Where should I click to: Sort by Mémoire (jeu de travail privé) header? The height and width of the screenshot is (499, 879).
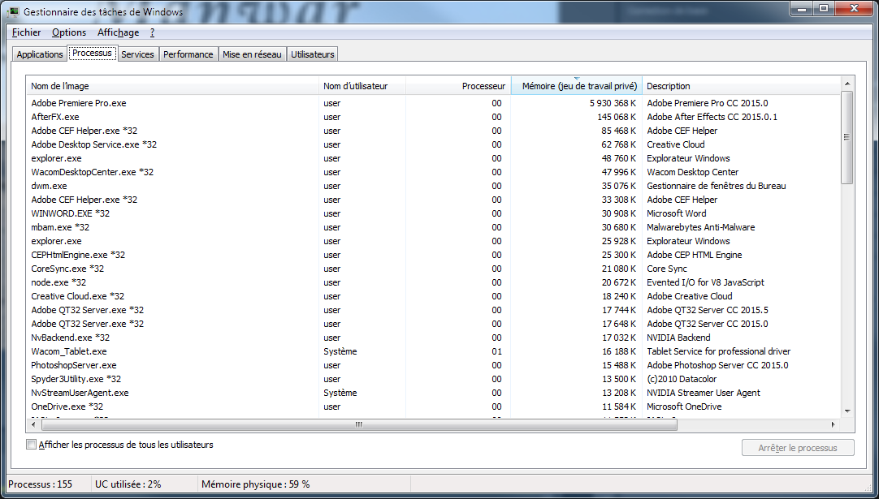pos(577,86)
